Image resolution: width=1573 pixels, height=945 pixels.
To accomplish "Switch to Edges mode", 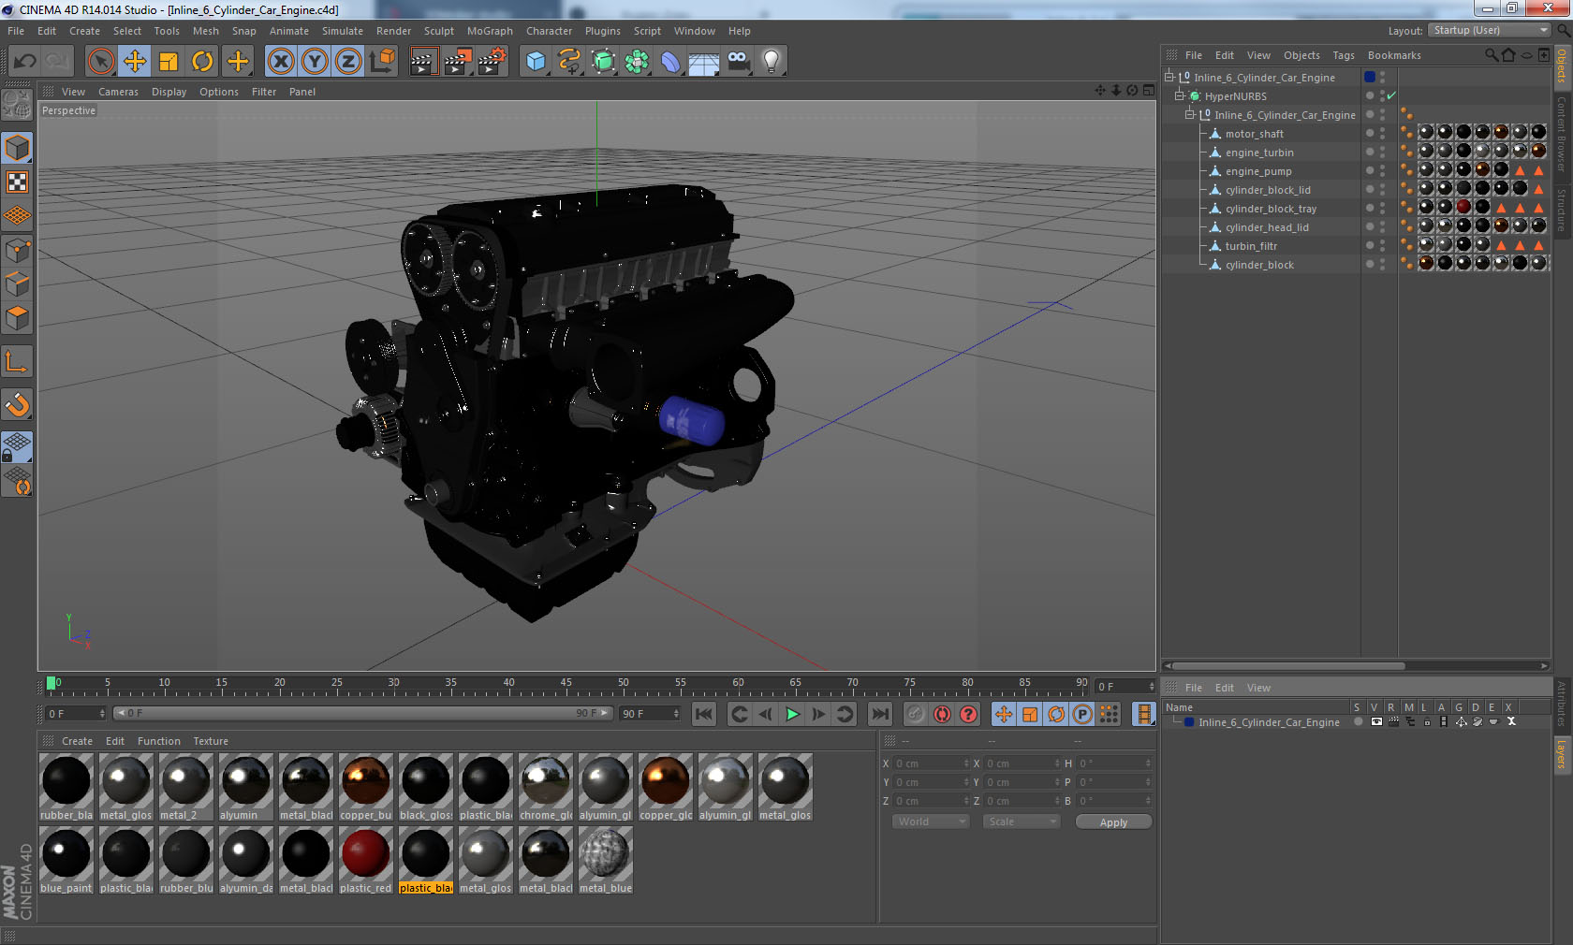I will (17, 283).
